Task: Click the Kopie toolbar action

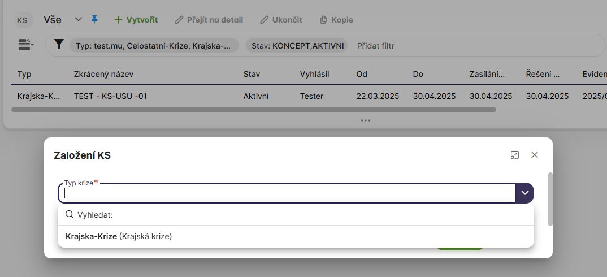Action: (x=336, y=20)
